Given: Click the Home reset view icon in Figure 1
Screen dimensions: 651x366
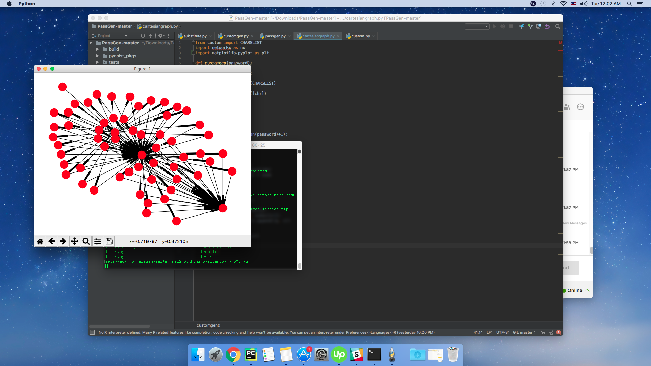Looking at the screenshot, I should click(40, 241).
